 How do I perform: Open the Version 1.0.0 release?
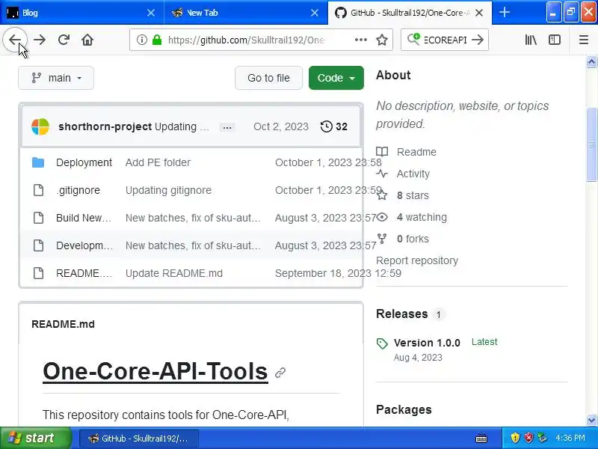click(x=427, y=343)
